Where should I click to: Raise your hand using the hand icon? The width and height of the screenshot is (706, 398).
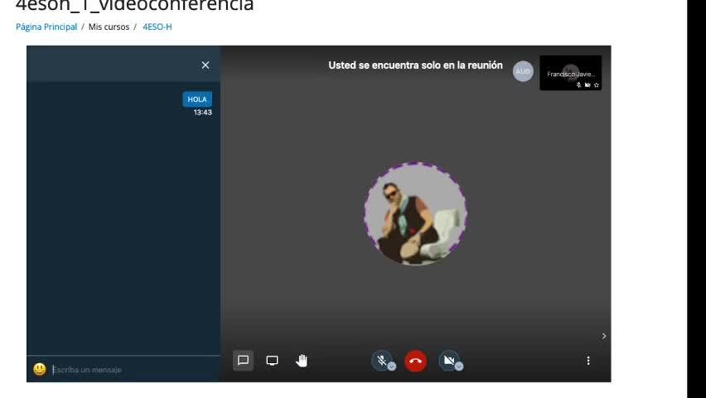coord(302,361)
